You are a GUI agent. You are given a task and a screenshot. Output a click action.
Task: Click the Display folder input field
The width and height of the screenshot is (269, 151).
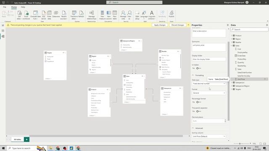coord(209,59)
